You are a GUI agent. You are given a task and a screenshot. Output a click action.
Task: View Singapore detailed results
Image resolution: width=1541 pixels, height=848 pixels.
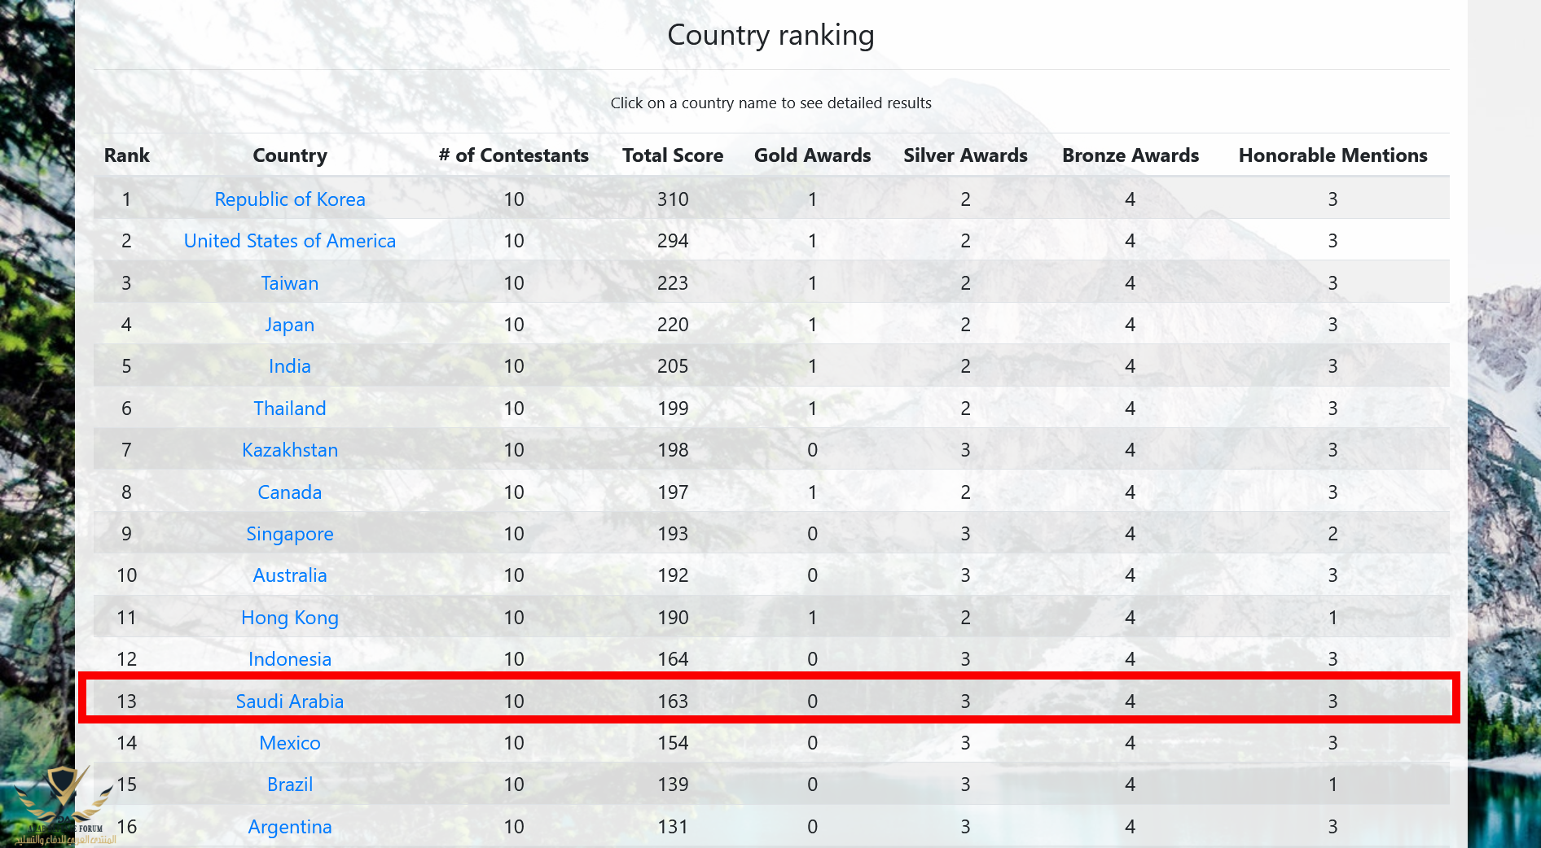[x=289, y=534]
